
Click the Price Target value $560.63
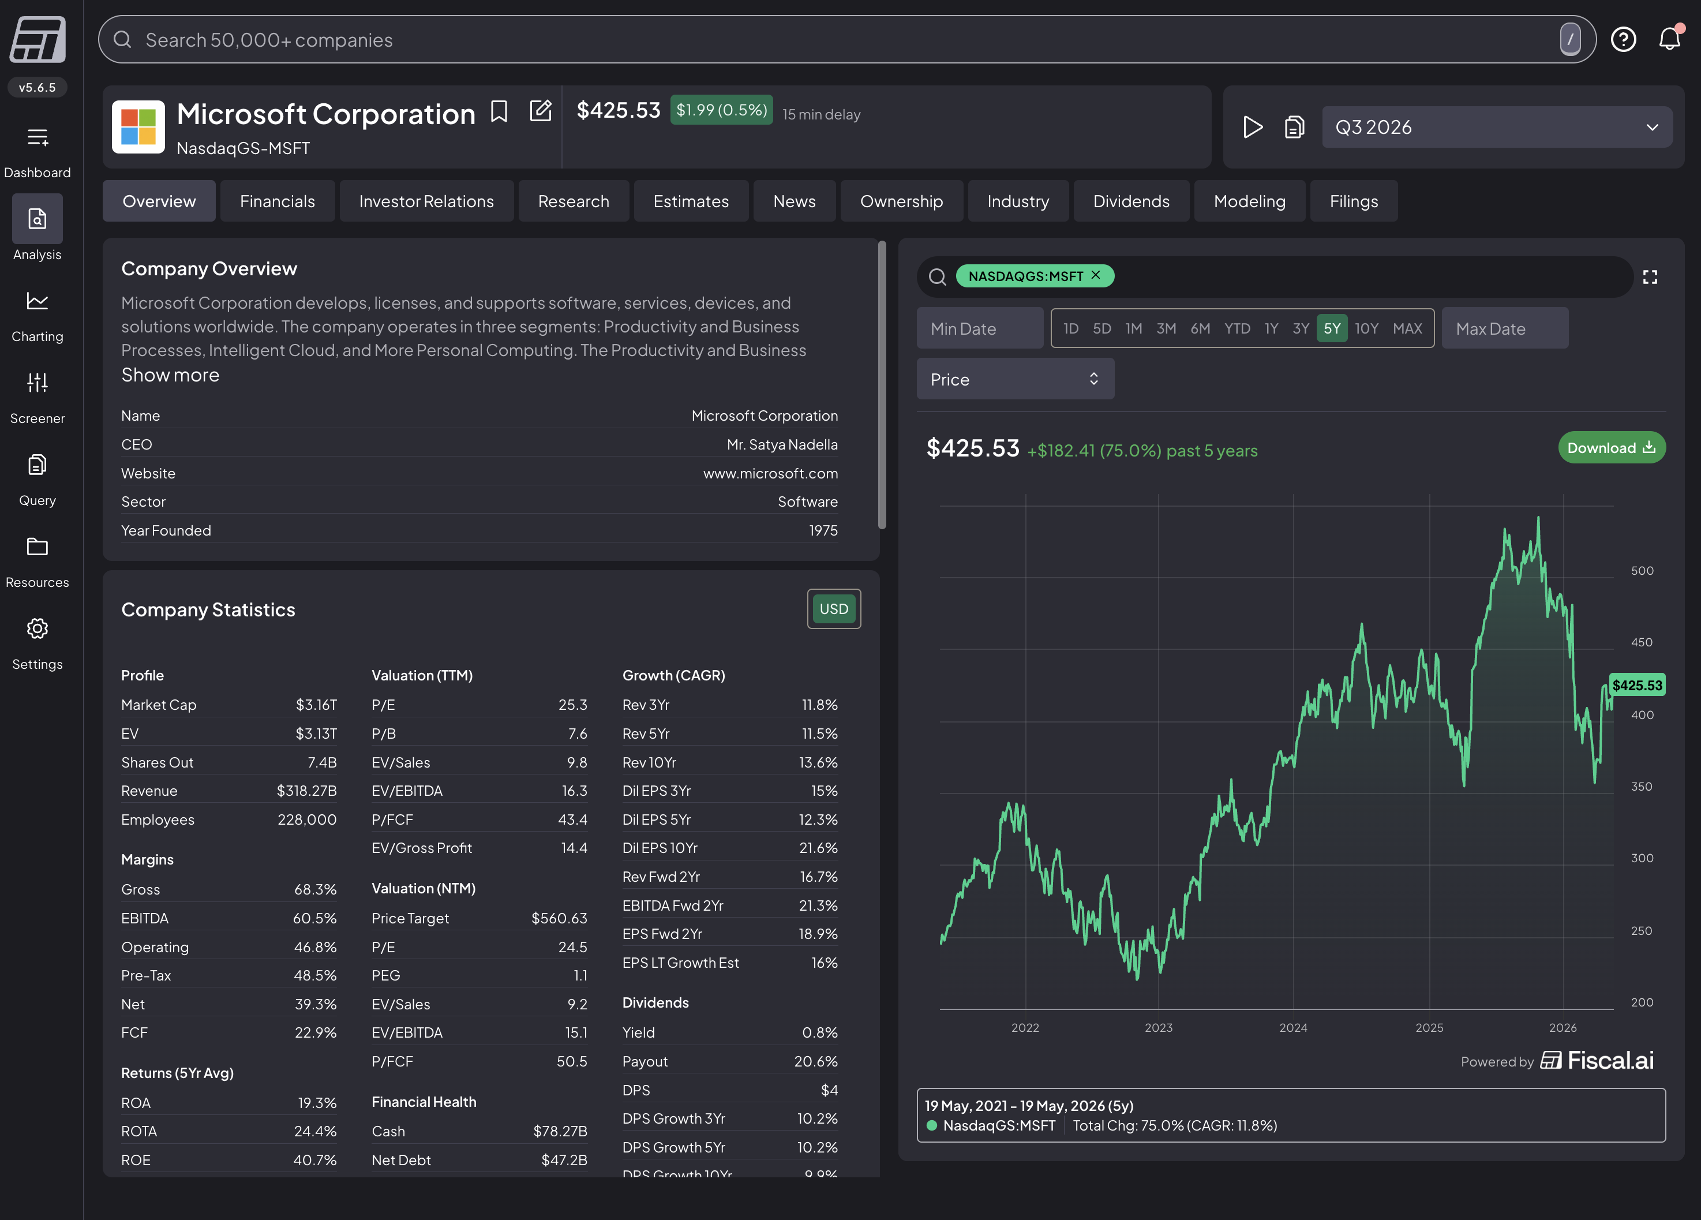[559, 918]
